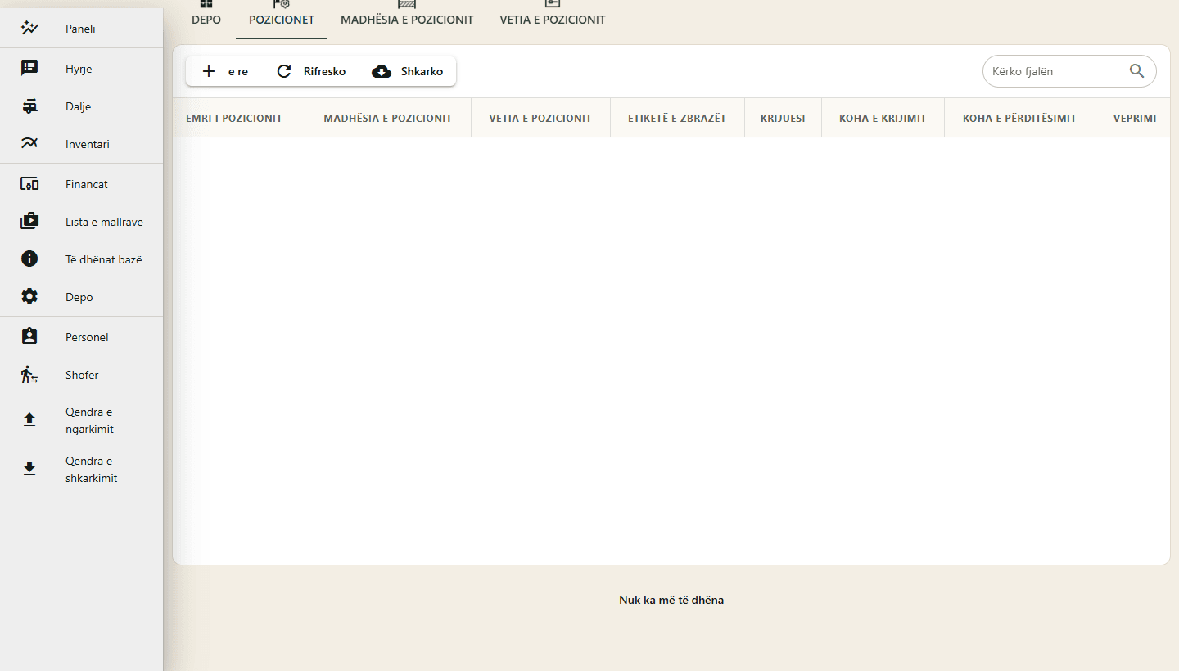1179x671 pixels.
Task: Click the KOHA E KRIJIMIT column header
Action: click(883, 118)
